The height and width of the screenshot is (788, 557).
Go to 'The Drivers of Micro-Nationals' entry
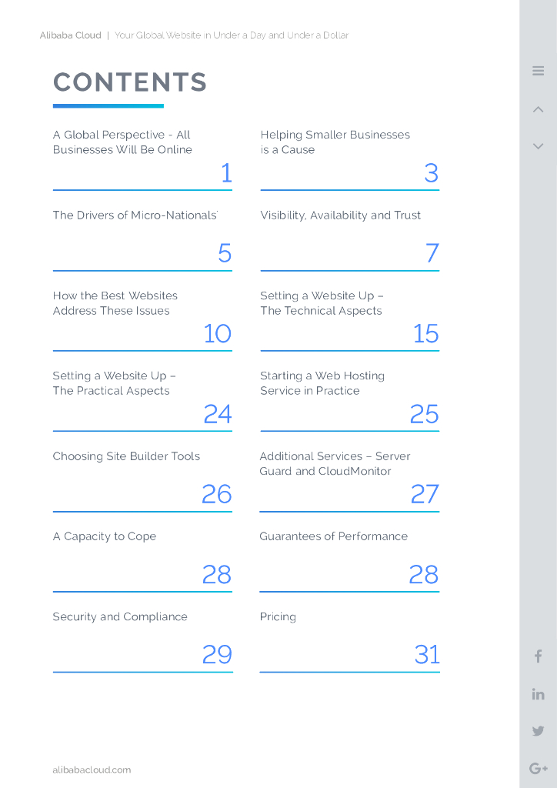(x=135, y=215)
